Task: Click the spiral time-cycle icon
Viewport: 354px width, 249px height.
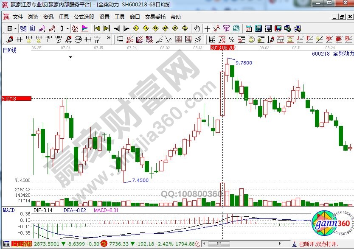Action: click(59, 39)
